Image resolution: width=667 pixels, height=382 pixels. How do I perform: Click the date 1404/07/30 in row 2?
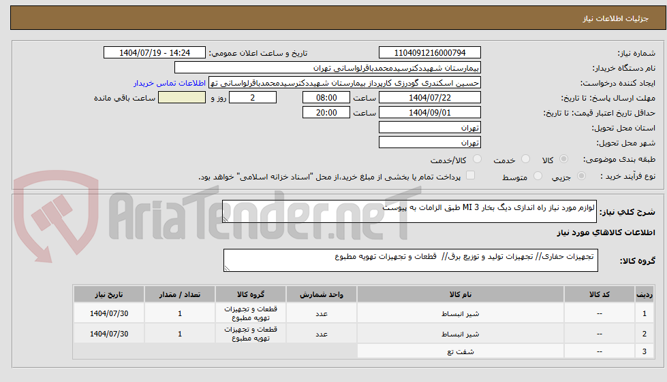pos(109,334)
